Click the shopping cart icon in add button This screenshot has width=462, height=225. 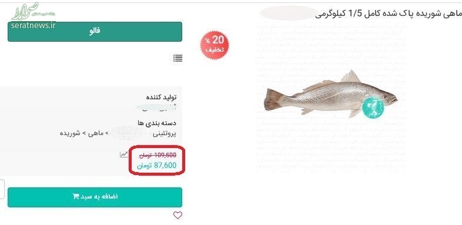coord(76,196)
